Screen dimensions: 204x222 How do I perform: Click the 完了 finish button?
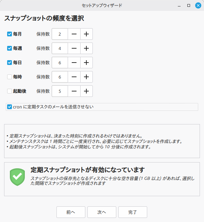point(133,212)
